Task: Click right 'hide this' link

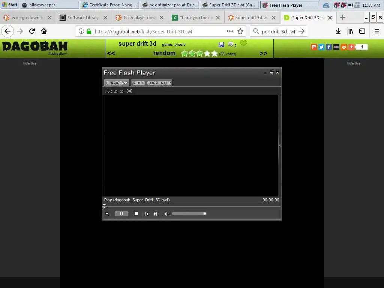Action: [x=354, y=63]
